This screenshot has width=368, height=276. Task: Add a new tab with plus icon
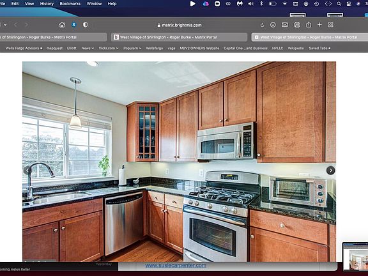tap(319, 25)
